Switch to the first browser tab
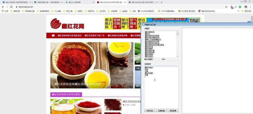Image resolution: width=253 pixels, height=114 pixels. [x=17, y=2]
